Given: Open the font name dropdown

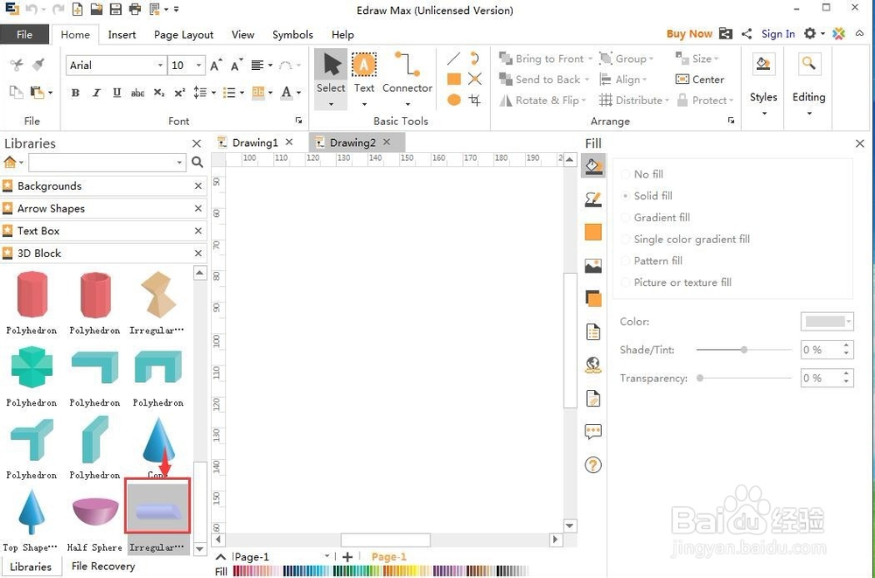Looking at the screenshot, I should [x=160, y=66].
